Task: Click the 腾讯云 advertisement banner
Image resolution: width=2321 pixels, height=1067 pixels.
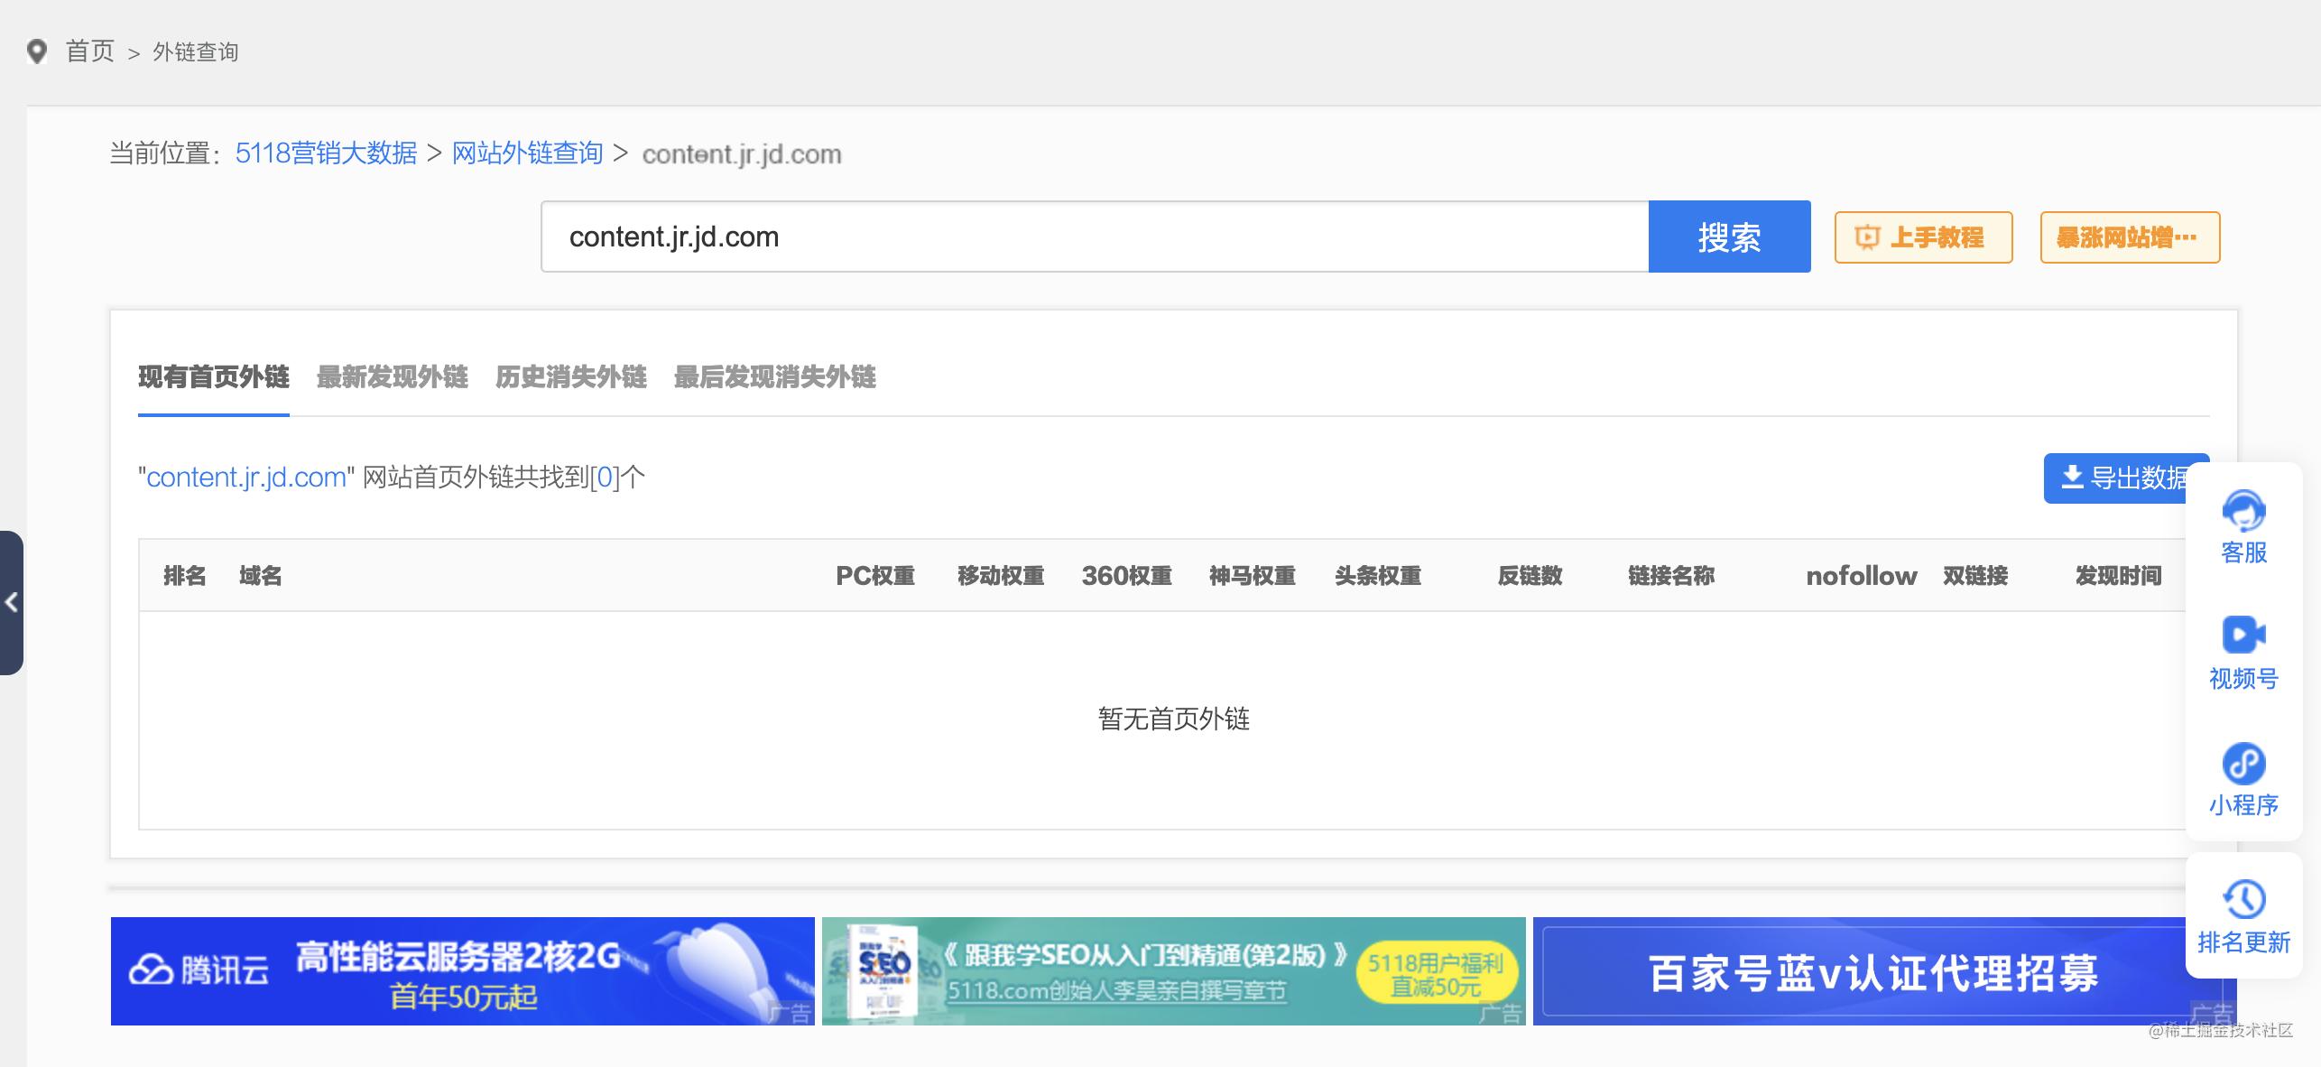Action: click(x=462, y=971)
